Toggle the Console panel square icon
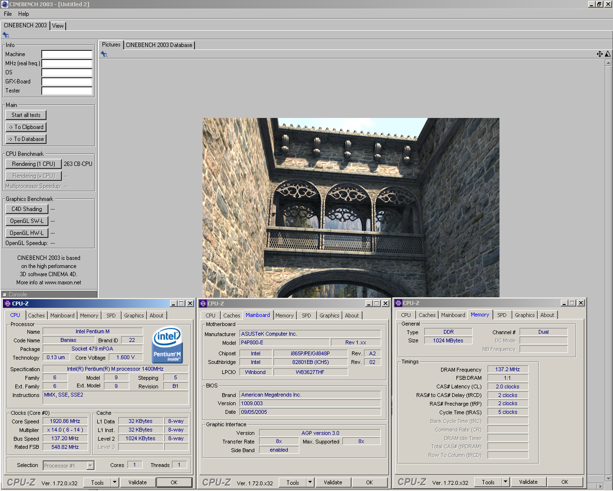 click(4, 294)
